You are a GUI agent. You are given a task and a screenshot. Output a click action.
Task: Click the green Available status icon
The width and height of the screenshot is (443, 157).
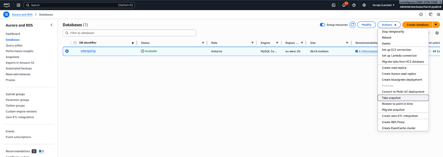click(x=143, y=51)
